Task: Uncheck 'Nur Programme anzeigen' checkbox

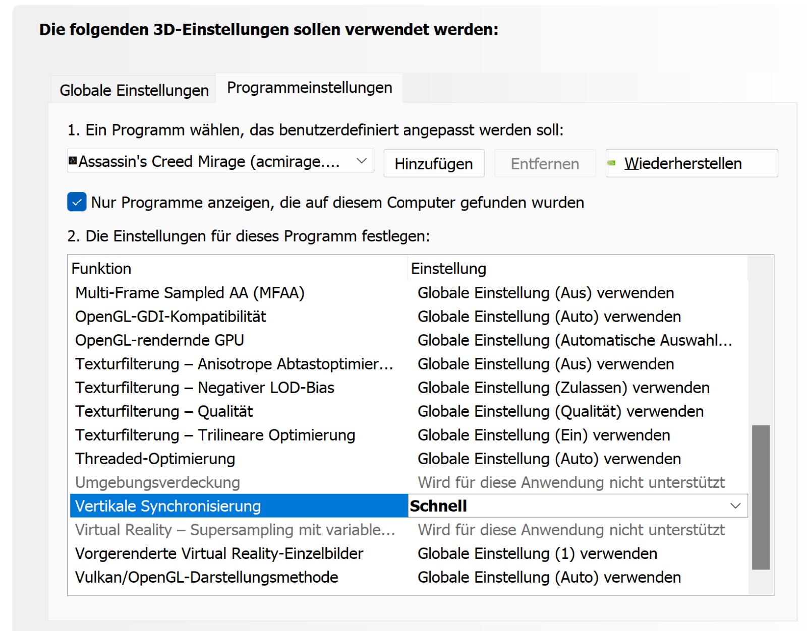Action: point(77,202)
